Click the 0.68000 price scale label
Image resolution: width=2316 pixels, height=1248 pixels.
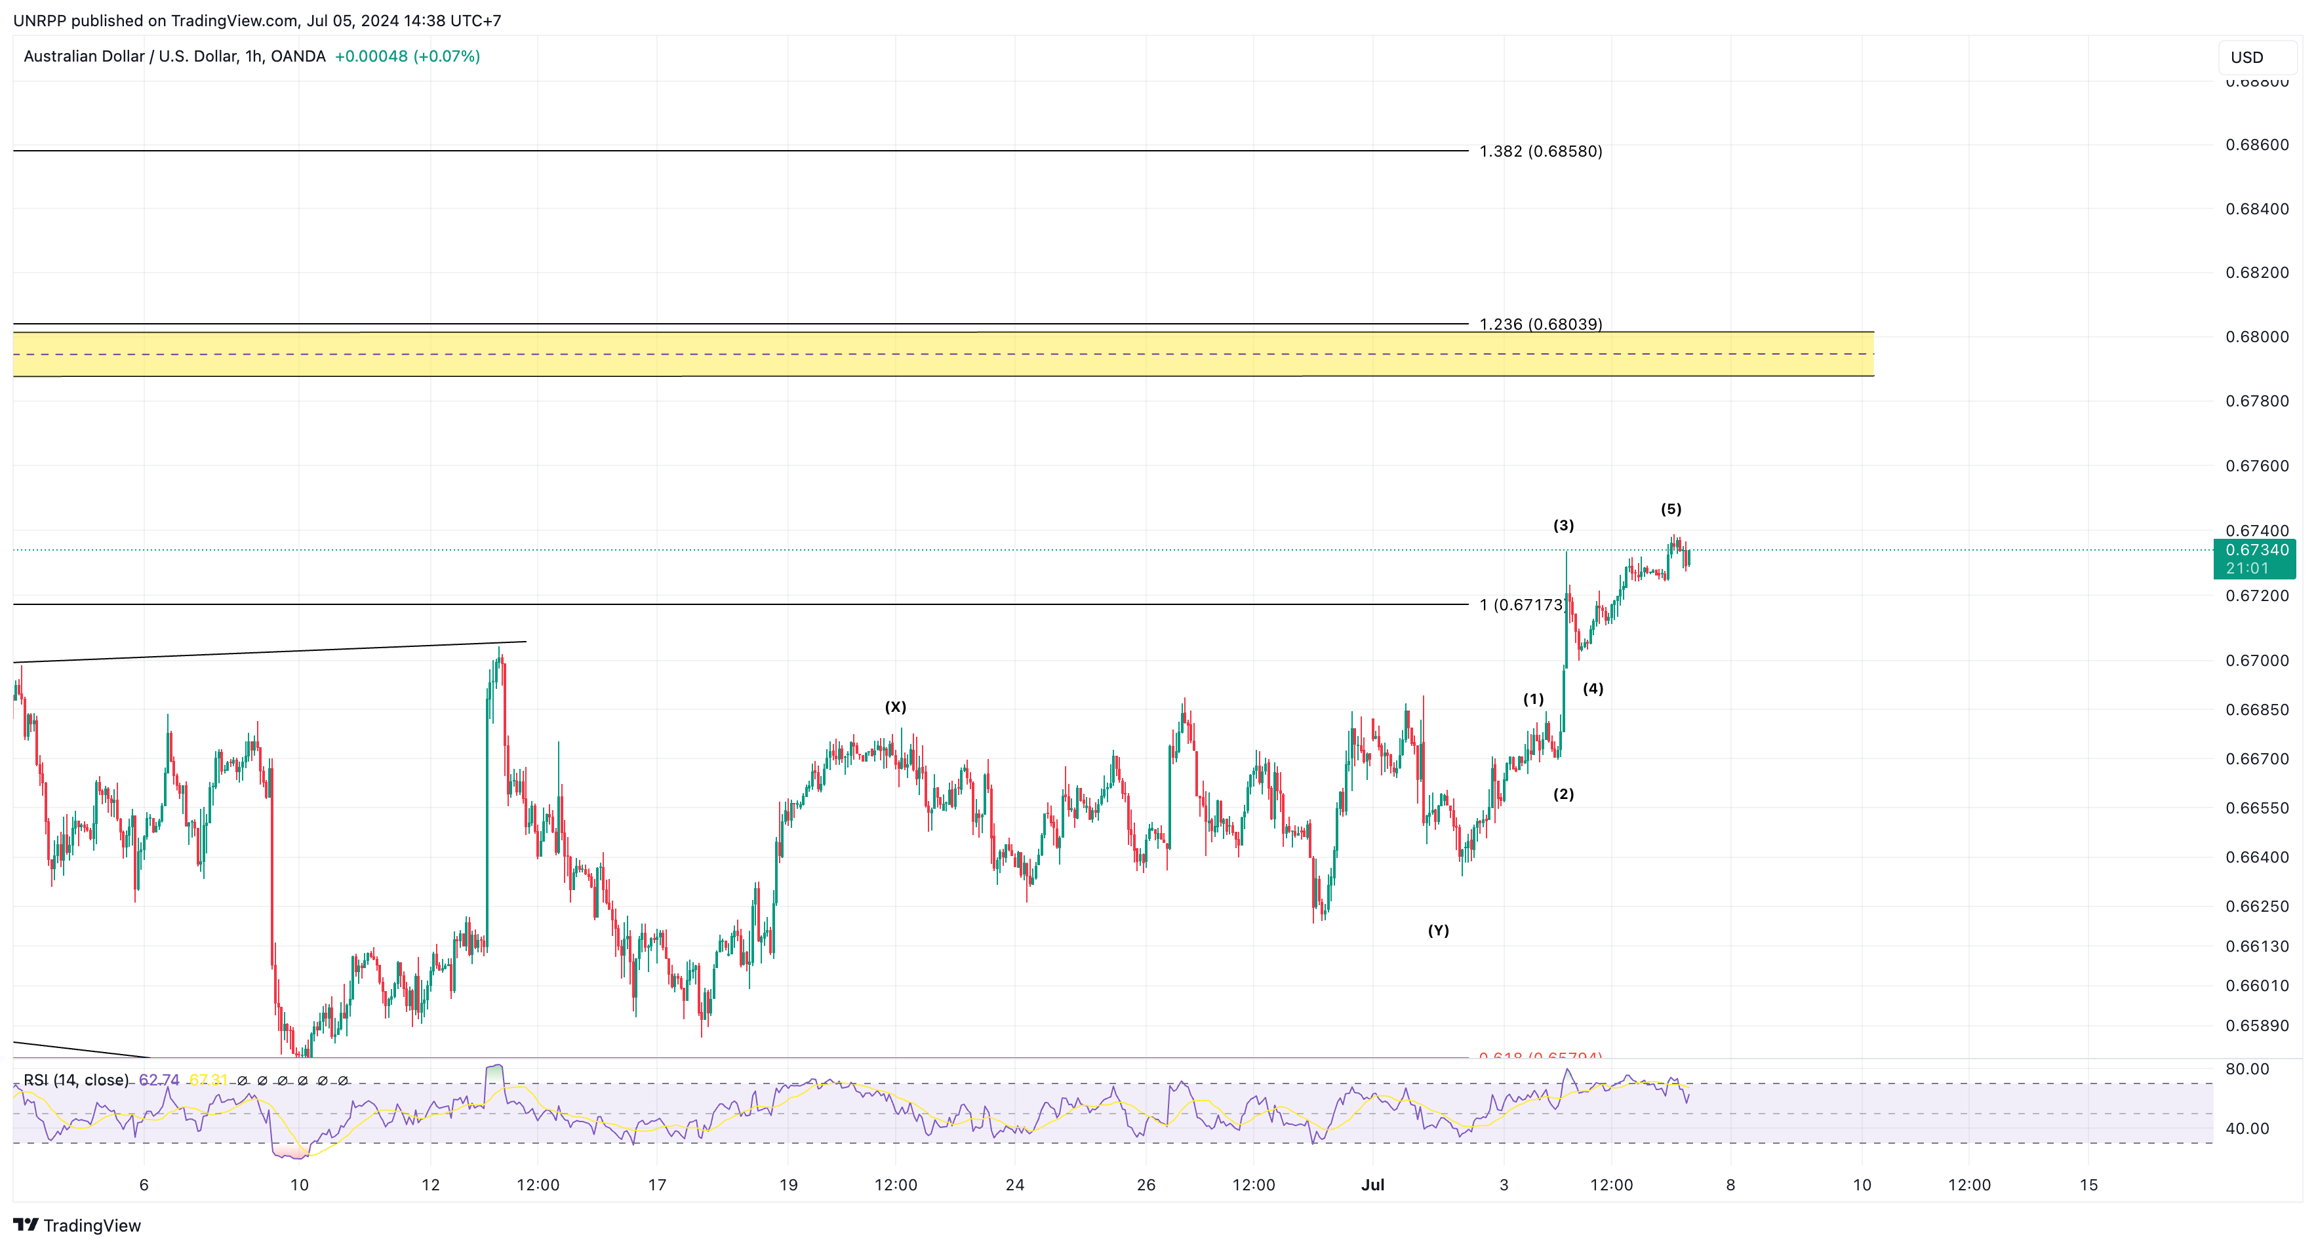(2258, 337)
